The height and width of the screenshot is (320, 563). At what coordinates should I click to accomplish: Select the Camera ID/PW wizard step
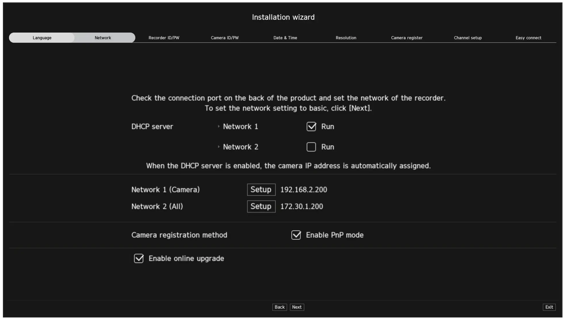[225, 38]
